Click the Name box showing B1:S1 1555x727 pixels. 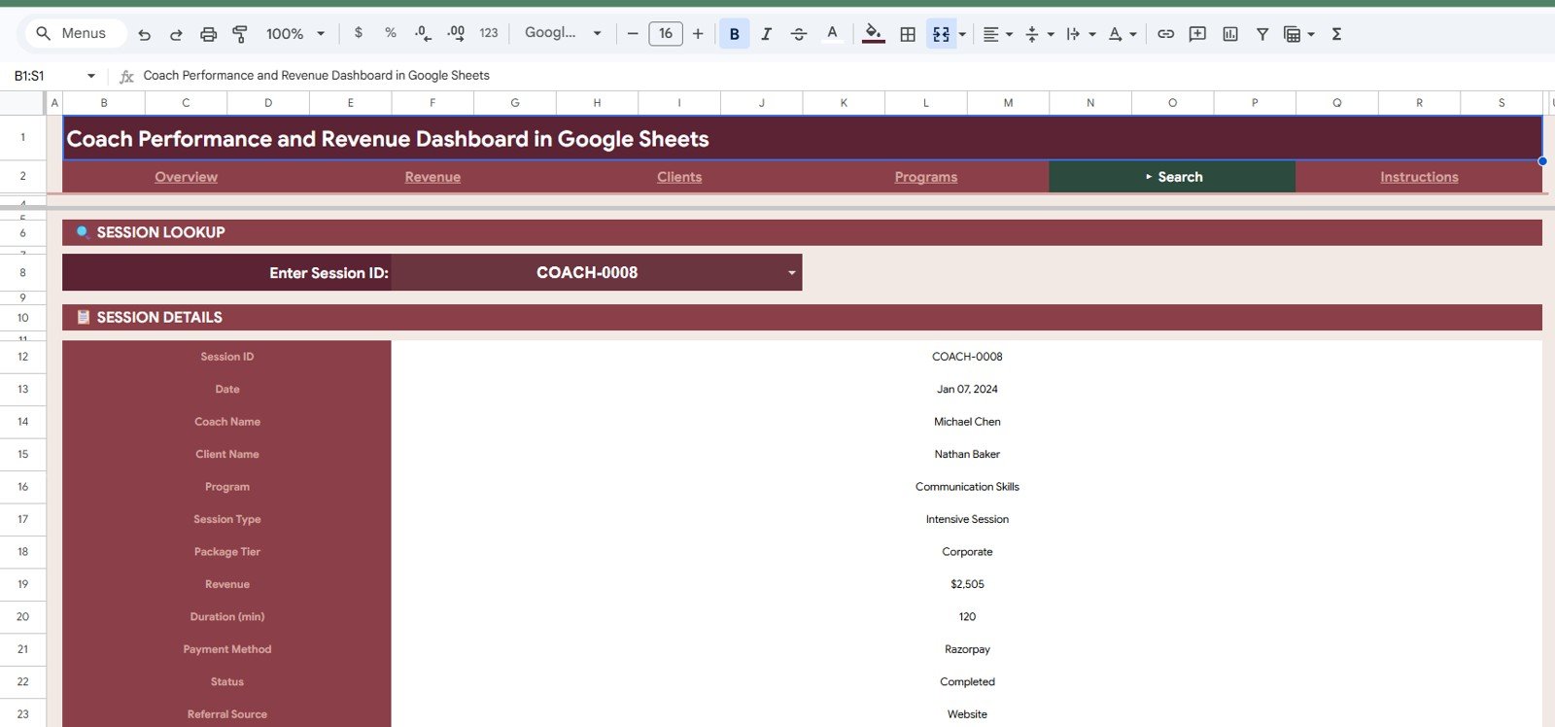pos(44,76)
